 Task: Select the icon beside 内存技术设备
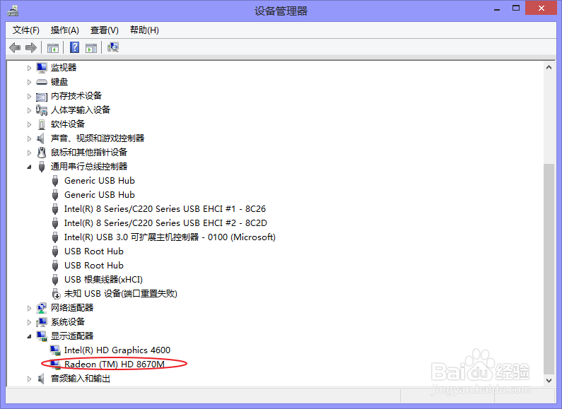click(42, 96)
